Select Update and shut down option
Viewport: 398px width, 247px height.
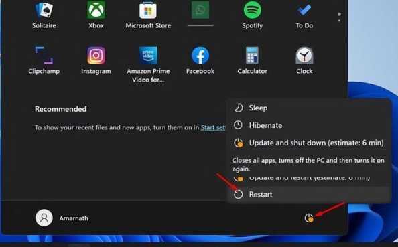[x=308, y=143]
